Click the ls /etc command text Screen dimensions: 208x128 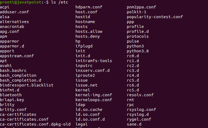pos(59,2)
